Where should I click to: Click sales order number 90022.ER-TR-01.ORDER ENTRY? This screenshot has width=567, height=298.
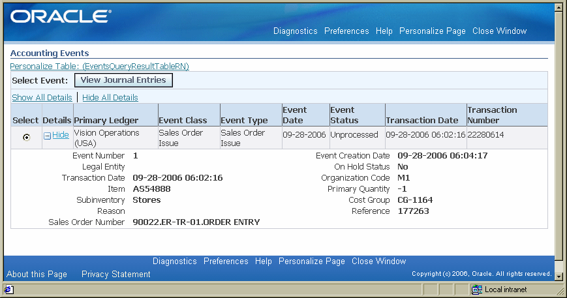click(x=196, y=222)
